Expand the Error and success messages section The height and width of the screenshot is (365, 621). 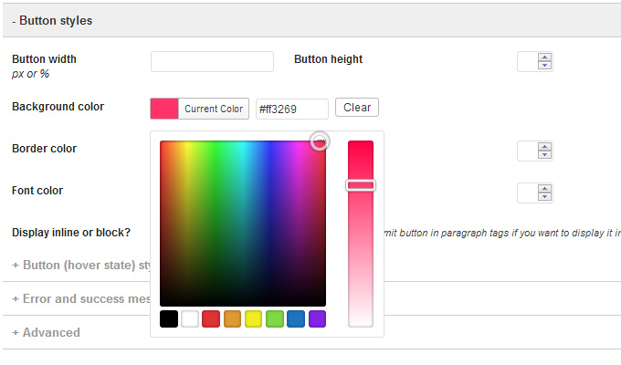pos(81,298)
